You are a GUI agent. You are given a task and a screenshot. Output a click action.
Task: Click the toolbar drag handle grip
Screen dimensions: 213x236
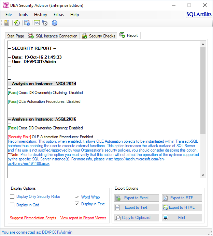pos(2,23)
